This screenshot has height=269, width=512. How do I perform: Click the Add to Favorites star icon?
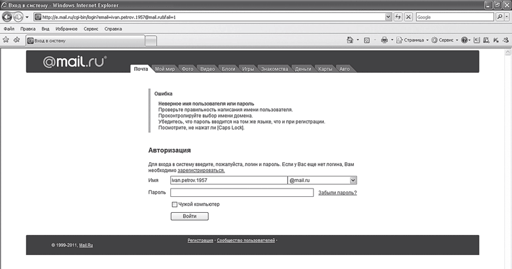[17, 40]
